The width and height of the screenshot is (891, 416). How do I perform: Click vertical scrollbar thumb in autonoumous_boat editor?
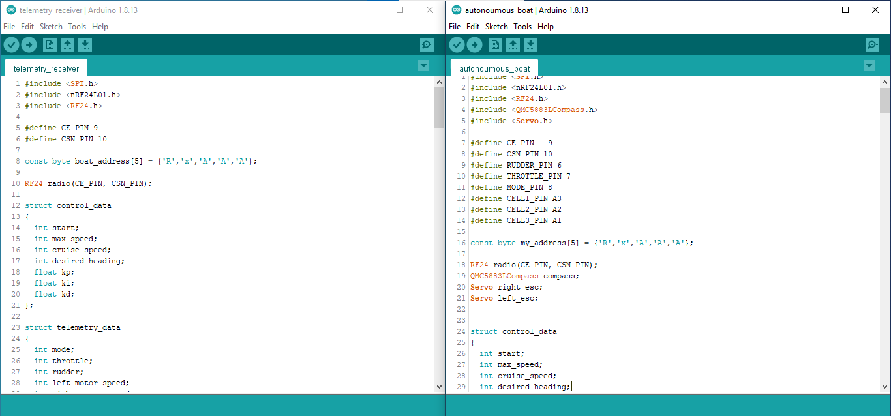(884, 101)
